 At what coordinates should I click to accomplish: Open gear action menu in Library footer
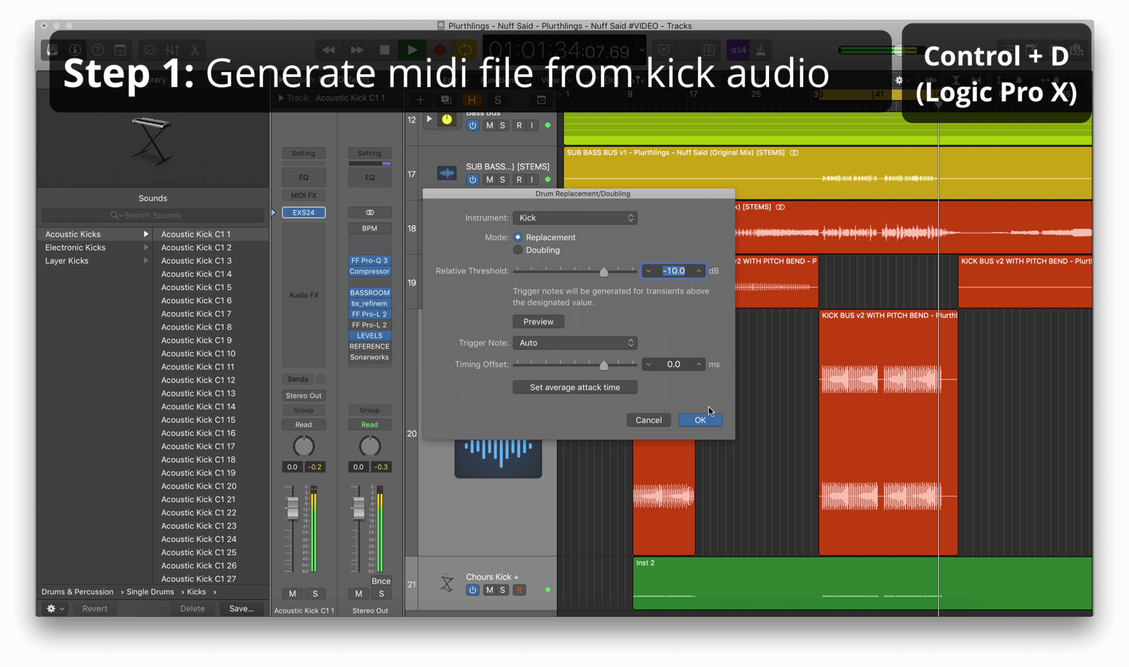pos(55,609)
